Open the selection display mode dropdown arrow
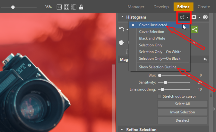216x132 pixels. click(x=188, y=17)
